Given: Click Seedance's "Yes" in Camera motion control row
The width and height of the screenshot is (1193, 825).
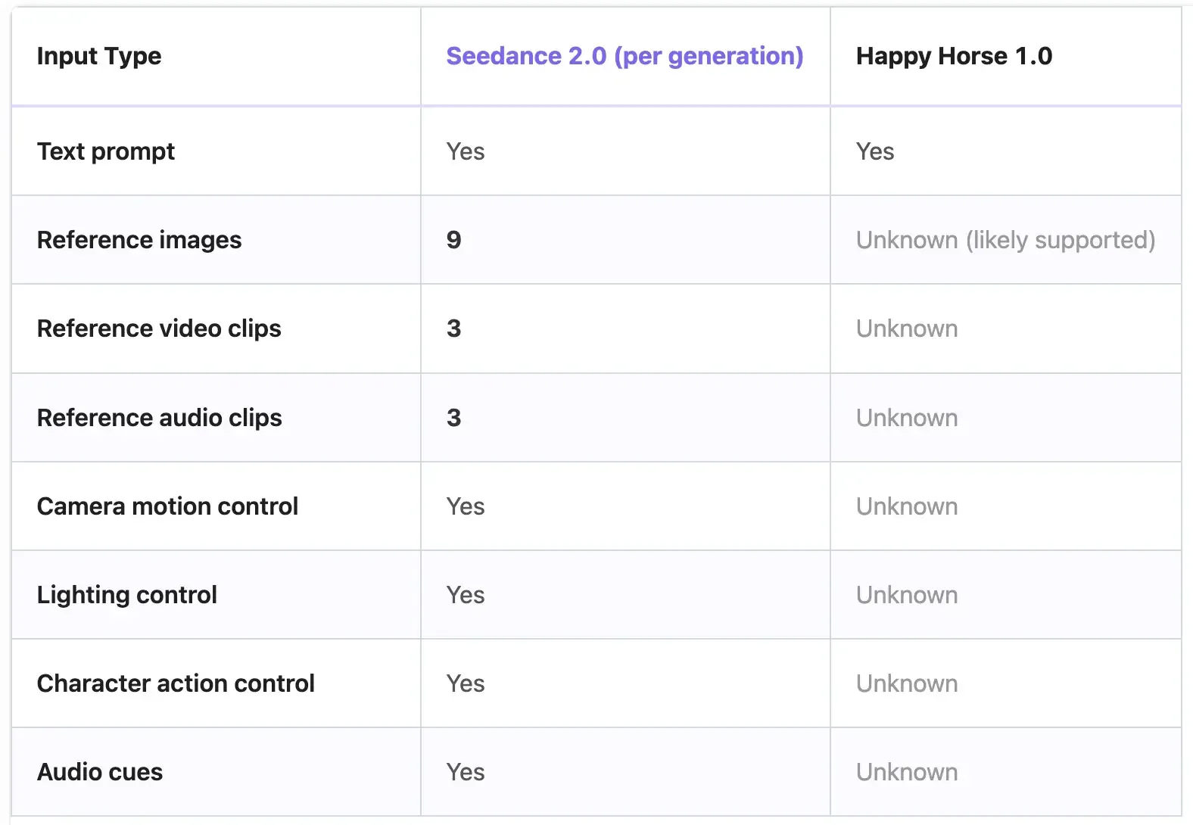Looking at the screenshot, I should pyautogui.click(x=466, y=506).
